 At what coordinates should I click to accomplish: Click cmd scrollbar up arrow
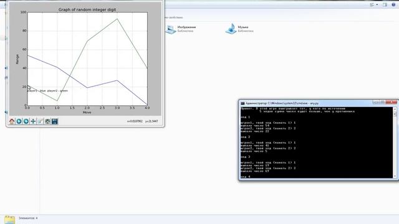(x=395, y=110)
